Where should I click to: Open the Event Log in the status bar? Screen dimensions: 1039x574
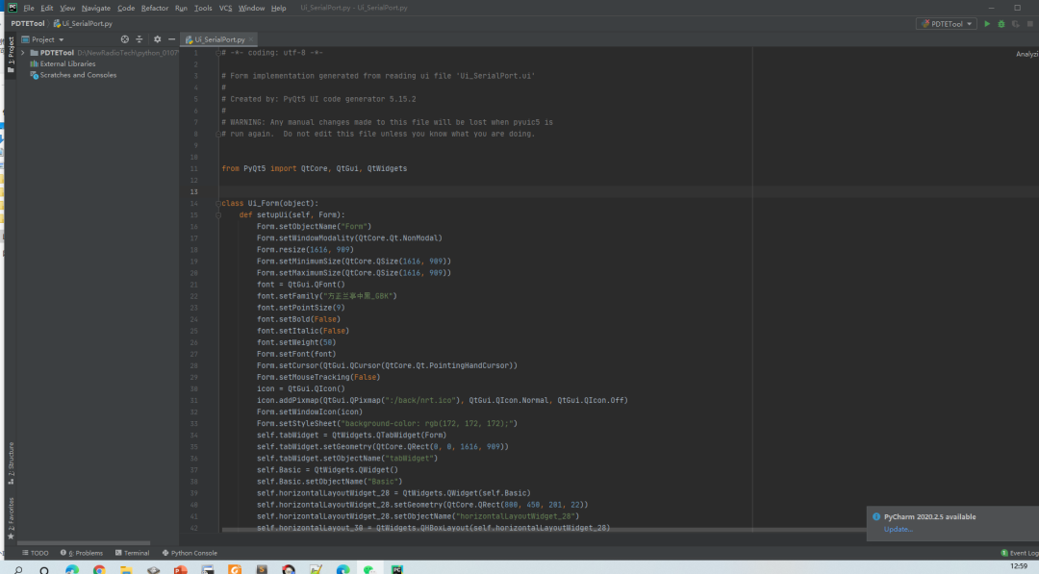(x=1019, y=553)
